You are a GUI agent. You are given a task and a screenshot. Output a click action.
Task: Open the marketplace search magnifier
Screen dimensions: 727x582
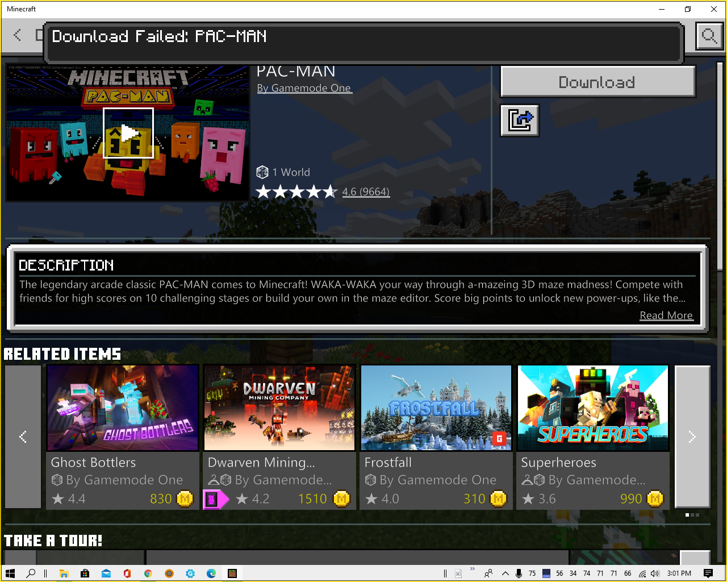[709, 37]
